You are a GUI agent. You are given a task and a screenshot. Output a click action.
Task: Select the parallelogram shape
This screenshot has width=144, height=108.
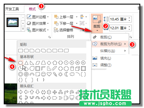coord(38,63)
